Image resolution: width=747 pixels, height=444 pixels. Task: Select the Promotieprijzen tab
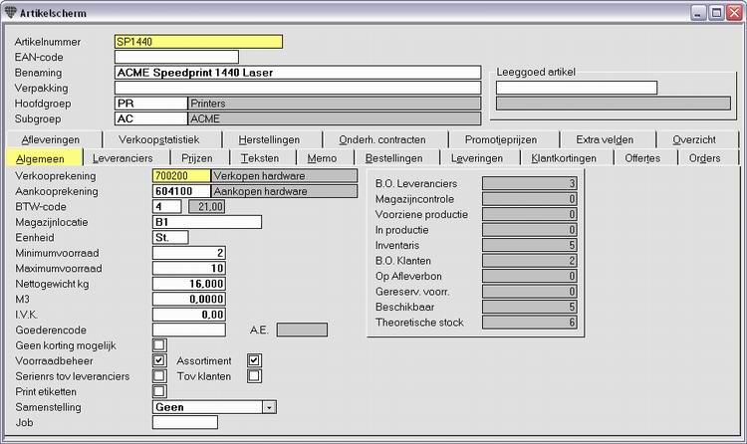point(501,139)
